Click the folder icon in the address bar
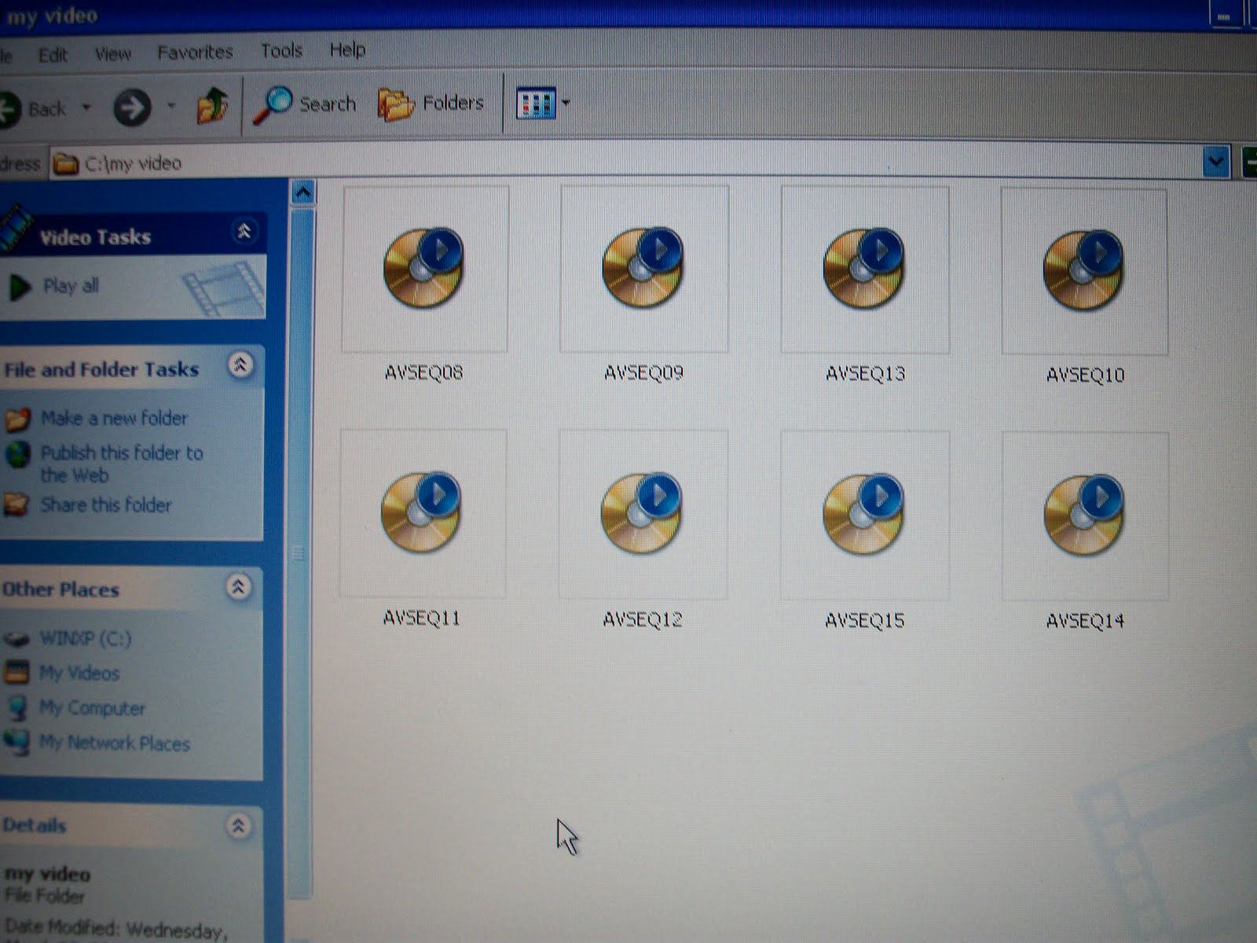The image size is (1257, 943). [66, 163]
